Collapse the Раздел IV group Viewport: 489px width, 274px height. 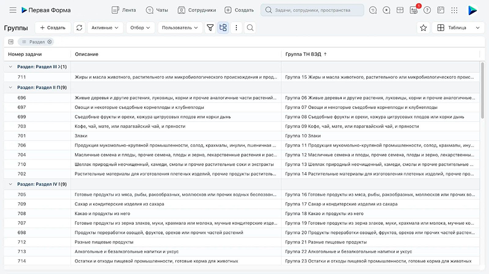click(x=11, y=184)
